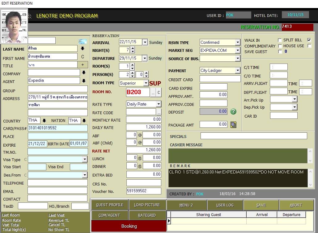Click the arrow icon beside the Nation field
This screenshot has height=233, width=318.
[84, 121]
